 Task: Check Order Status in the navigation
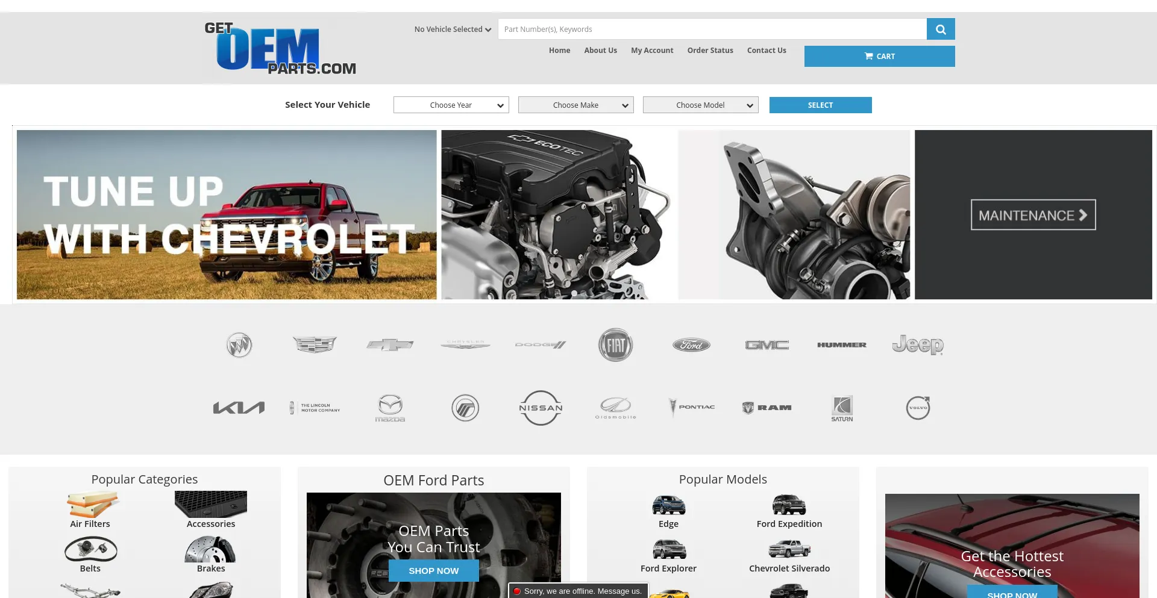point(710,51)
